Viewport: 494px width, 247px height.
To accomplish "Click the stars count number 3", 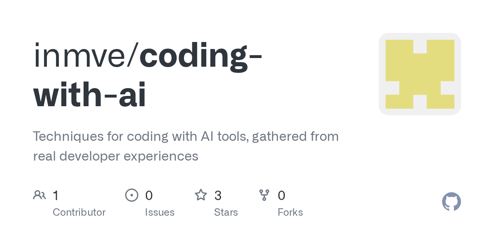I will [218, 195].
